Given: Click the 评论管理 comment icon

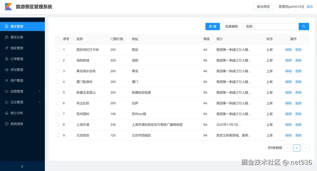Looking at the screenshot, I should (7, 70).
